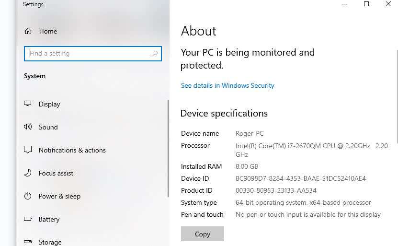Select the Device ID value text
Viewport: 398px width, 246px height.
tap(300, 178)
